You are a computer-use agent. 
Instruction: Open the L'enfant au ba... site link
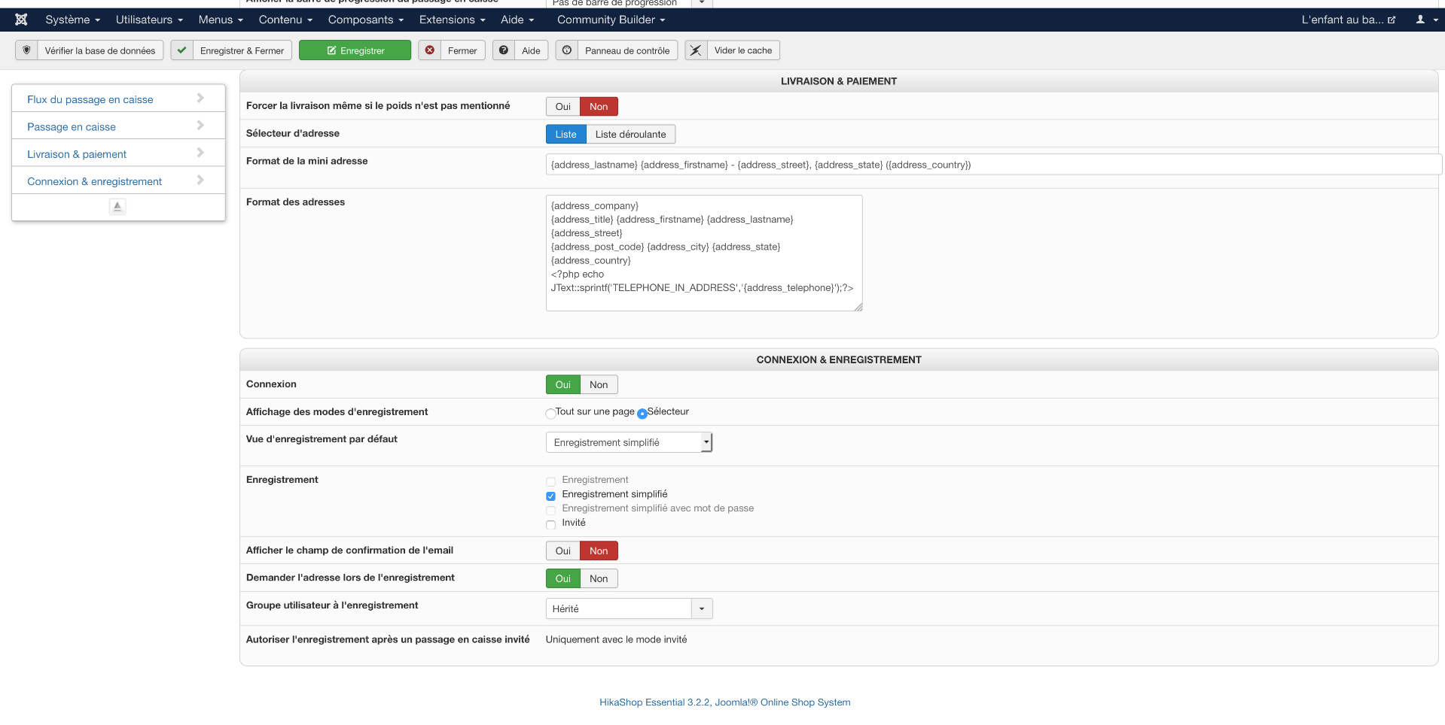1348,20
